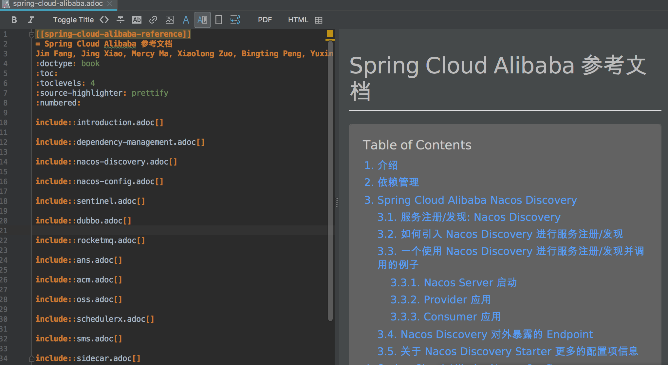
Task: Open the 3.3.2. Provider 应用 link
Action: point(440,299)
